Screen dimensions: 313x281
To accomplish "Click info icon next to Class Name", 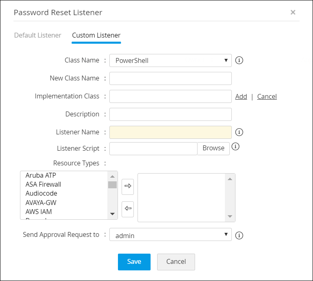I will click(240, 60).
